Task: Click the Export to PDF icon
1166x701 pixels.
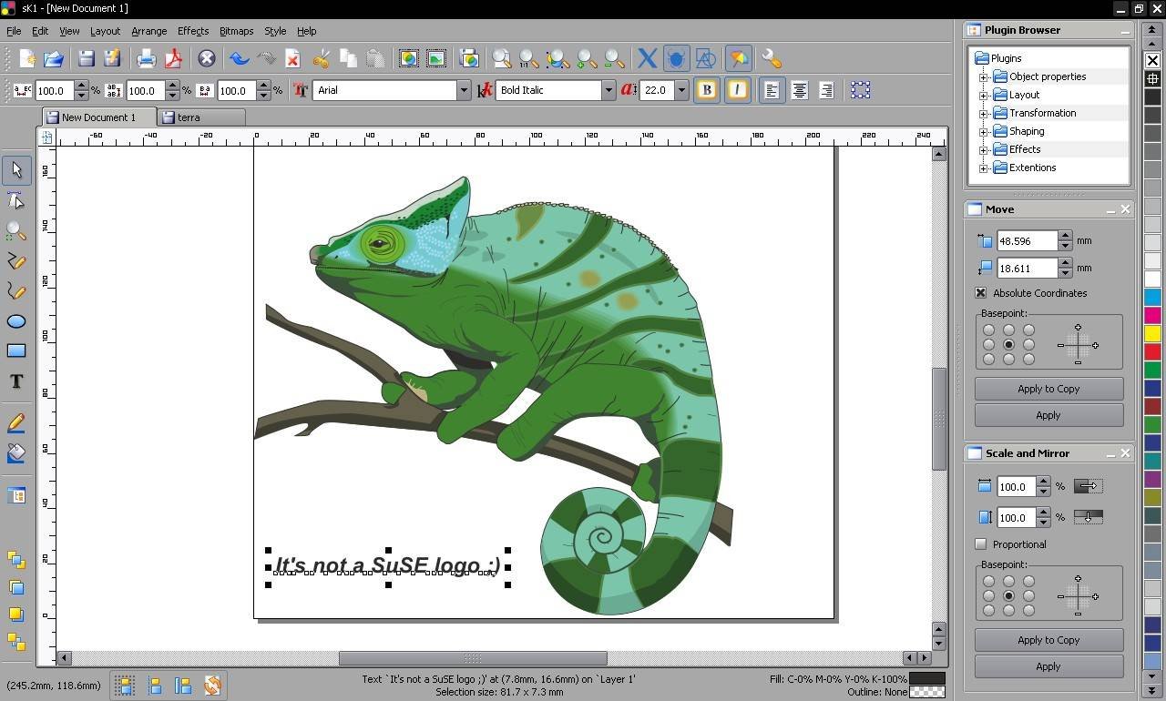Action: (173, 59)
